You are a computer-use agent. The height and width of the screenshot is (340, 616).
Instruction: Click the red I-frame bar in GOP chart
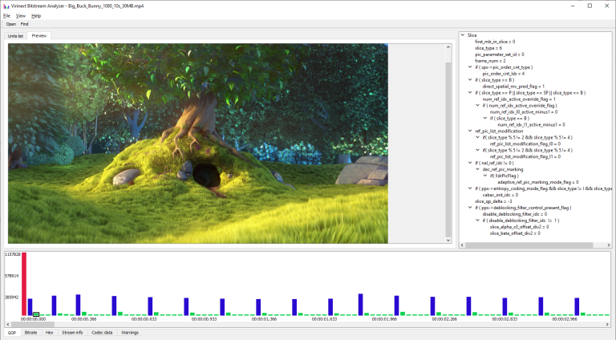(24, 284)
